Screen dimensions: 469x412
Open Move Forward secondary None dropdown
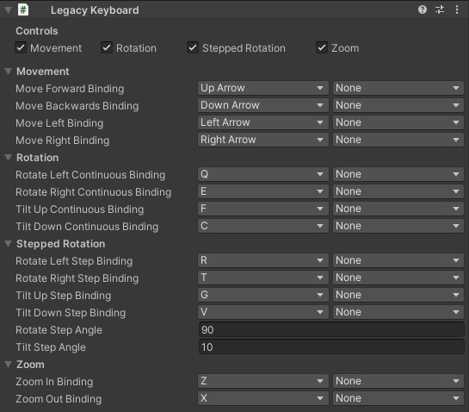pos(398,88)
